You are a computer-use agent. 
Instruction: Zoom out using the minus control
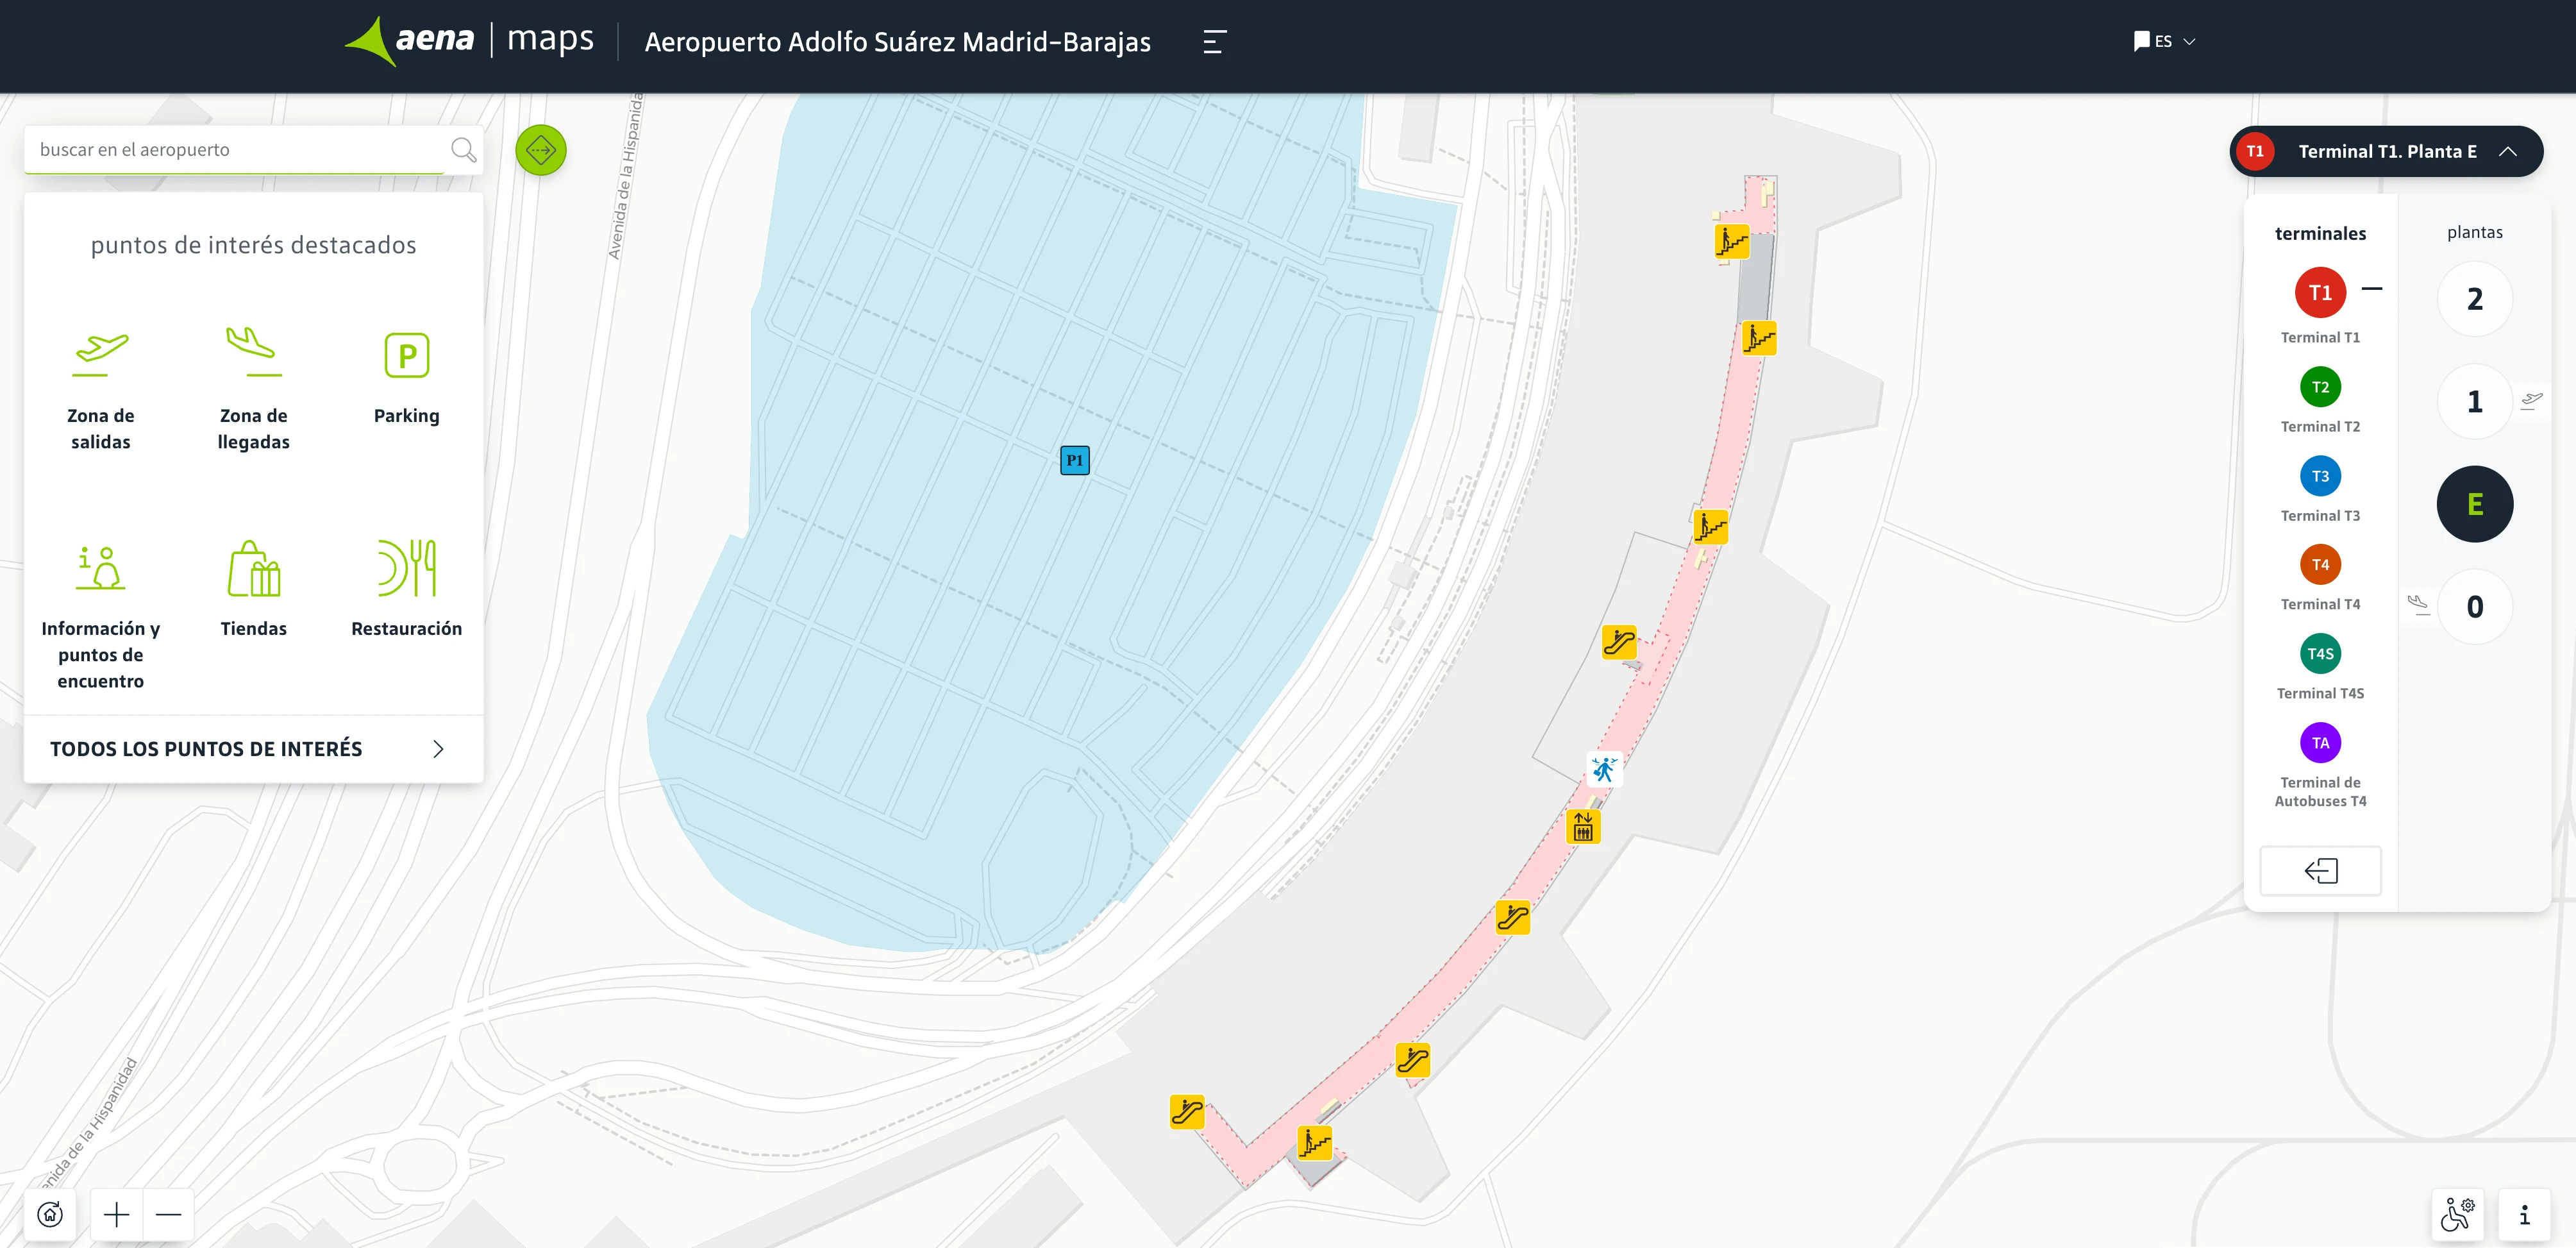pyautogui.click(x=169, y=1214)
